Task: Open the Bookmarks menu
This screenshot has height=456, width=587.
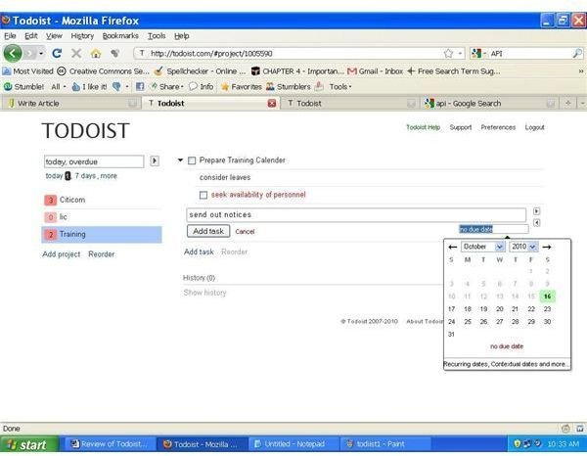Action: [120, 36]
